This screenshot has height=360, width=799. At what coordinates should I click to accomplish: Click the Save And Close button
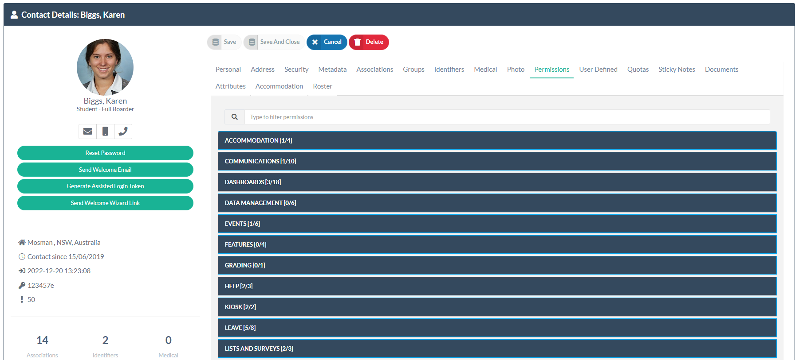(x=274, y=42)
